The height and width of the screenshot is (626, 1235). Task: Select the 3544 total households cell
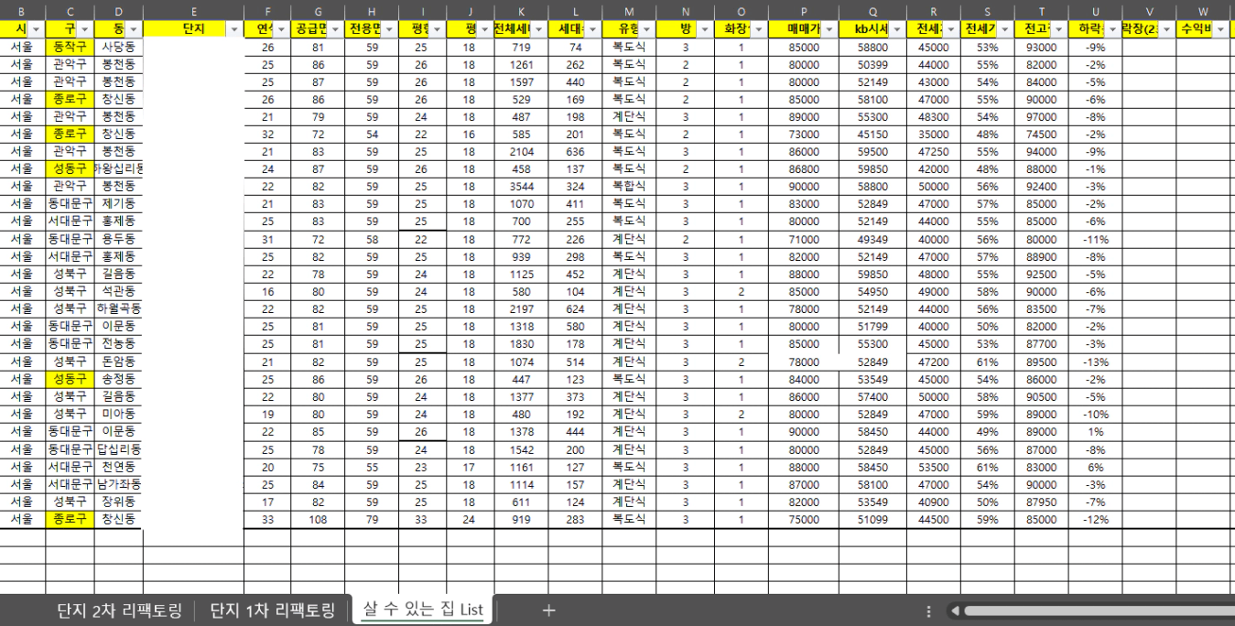(x=521, y=186)
